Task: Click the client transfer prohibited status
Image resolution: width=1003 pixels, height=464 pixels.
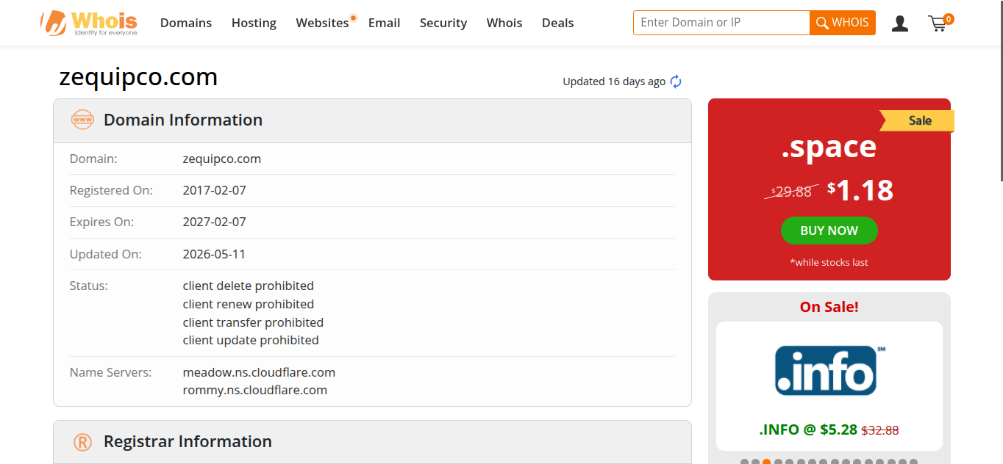Action: point(253,322)
